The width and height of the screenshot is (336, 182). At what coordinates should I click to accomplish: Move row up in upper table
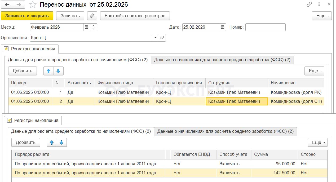click(48, 71)
